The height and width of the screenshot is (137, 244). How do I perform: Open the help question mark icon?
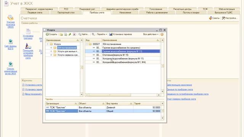(162, 34)
